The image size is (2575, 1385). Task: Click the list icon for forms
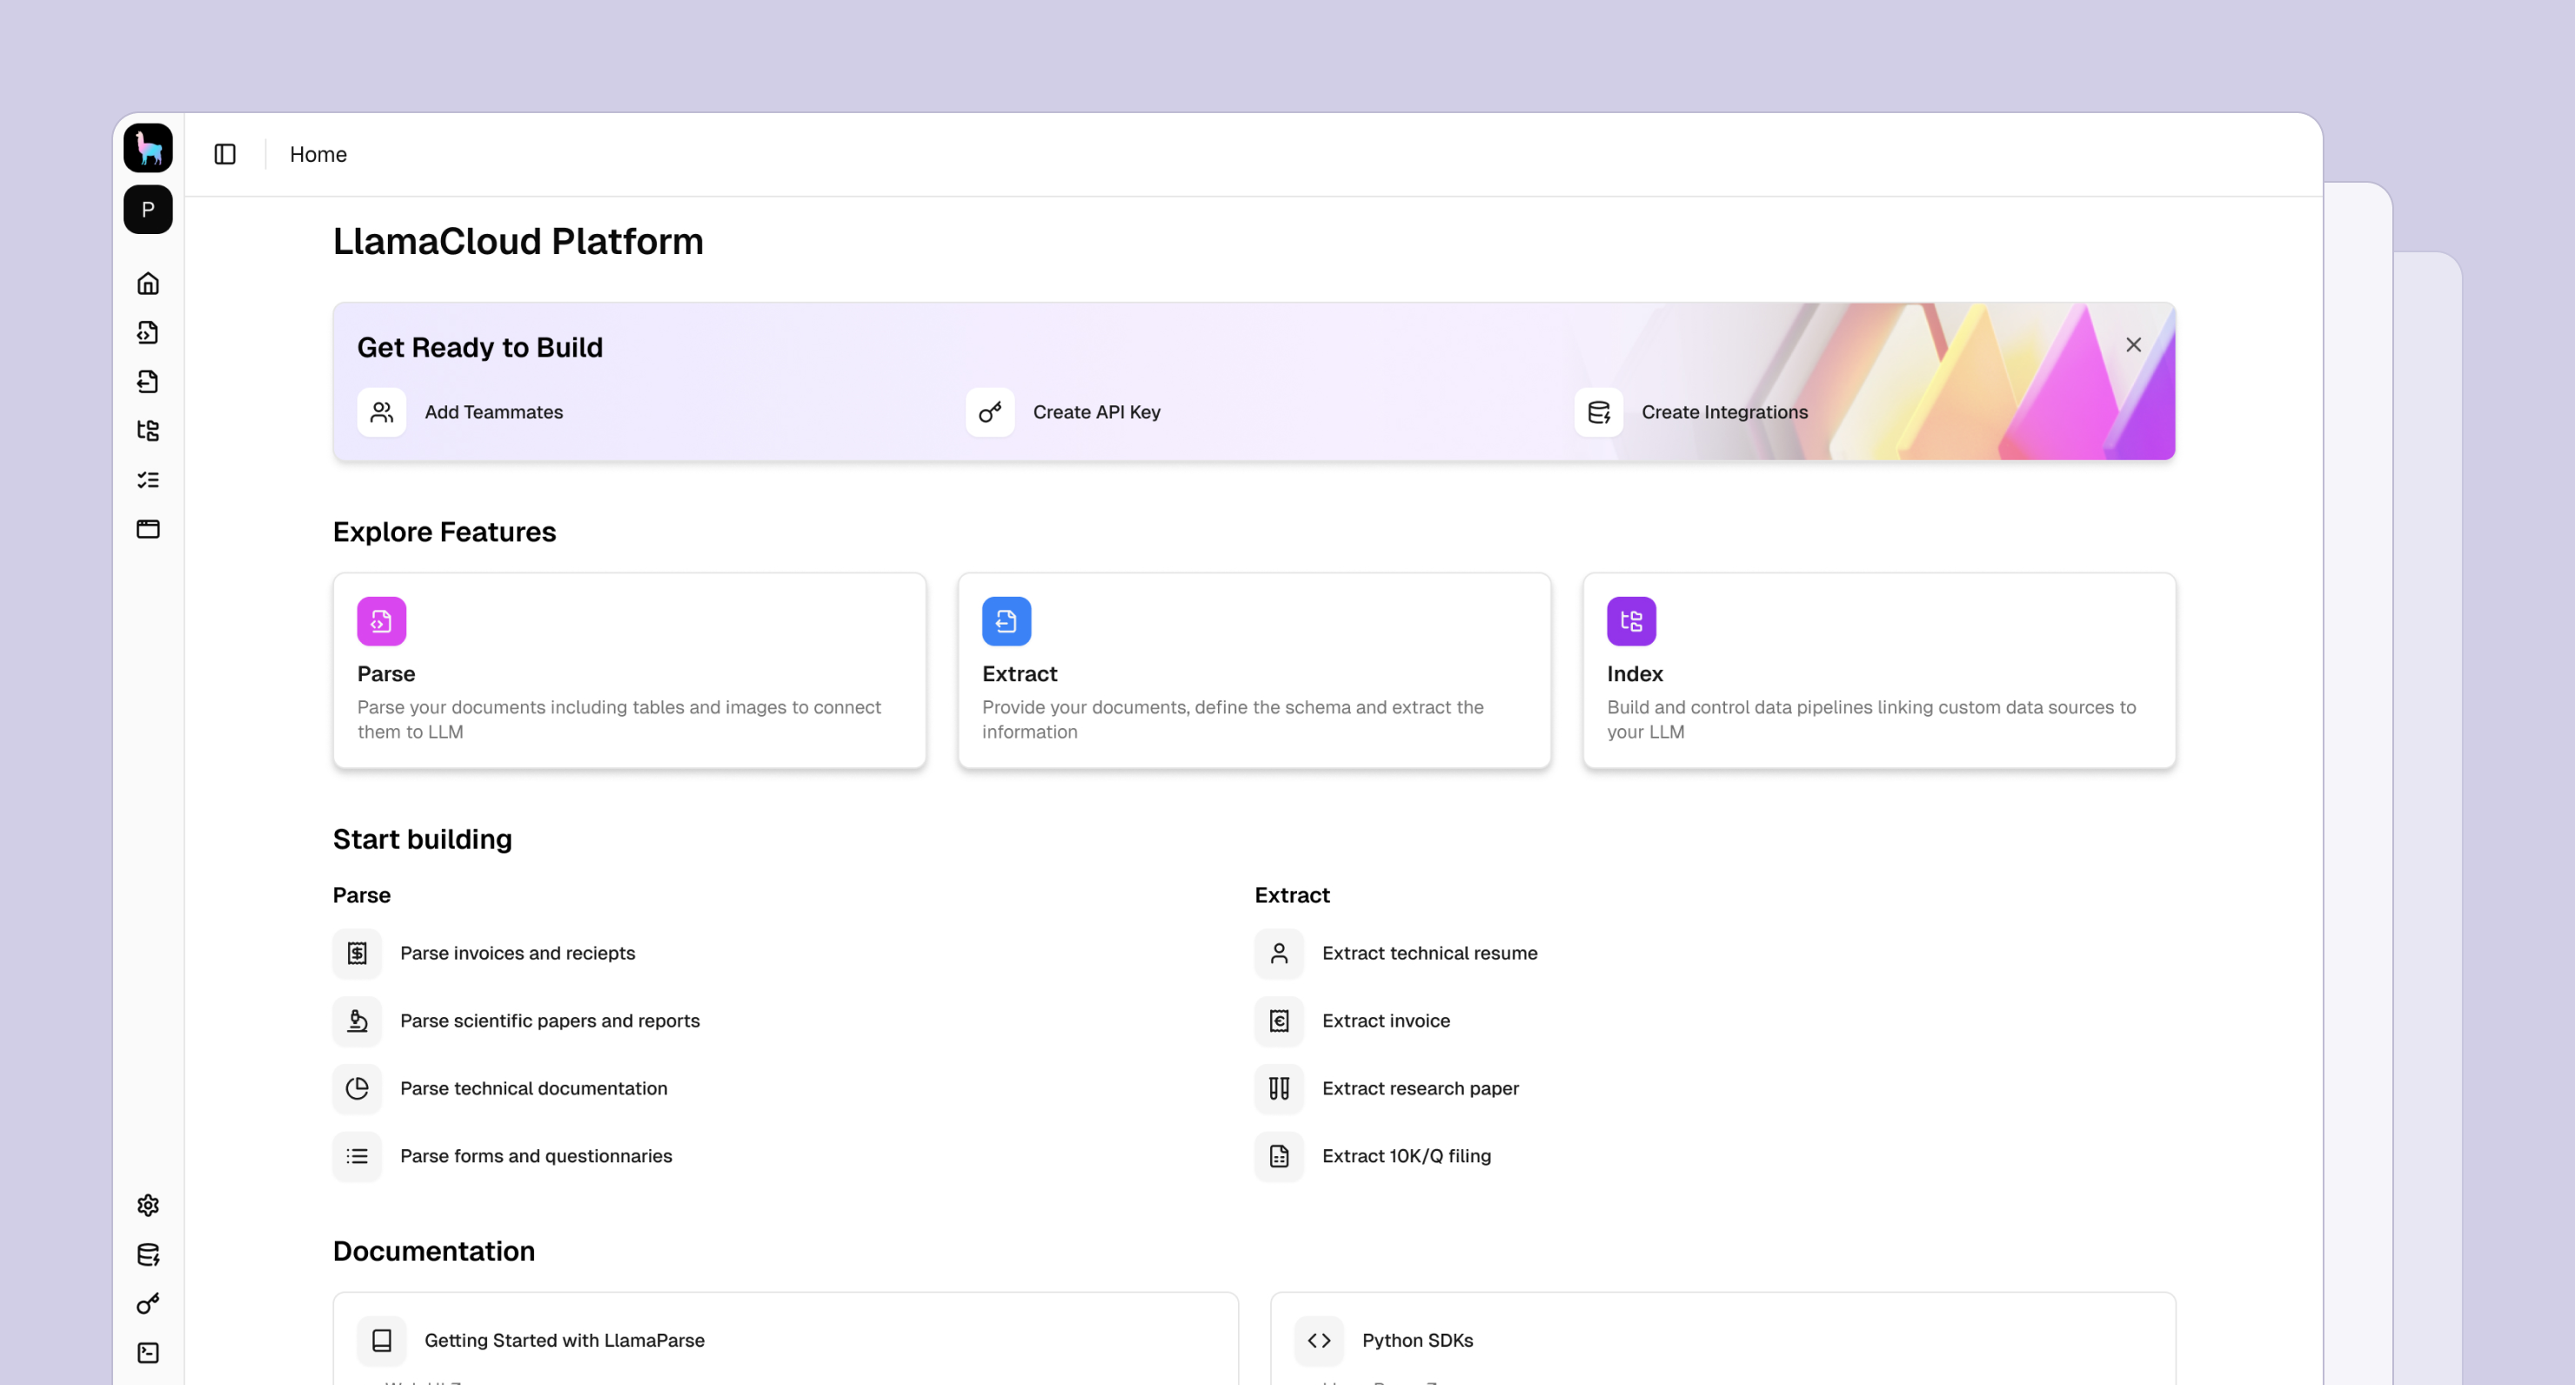coord(357,1156)
